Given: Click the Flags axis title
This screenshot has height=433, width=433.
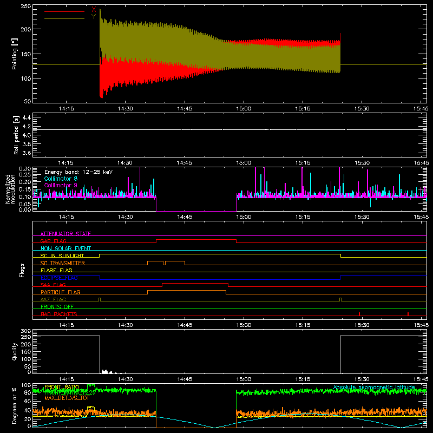Looking at the screenshot, I should coord(22,270).
